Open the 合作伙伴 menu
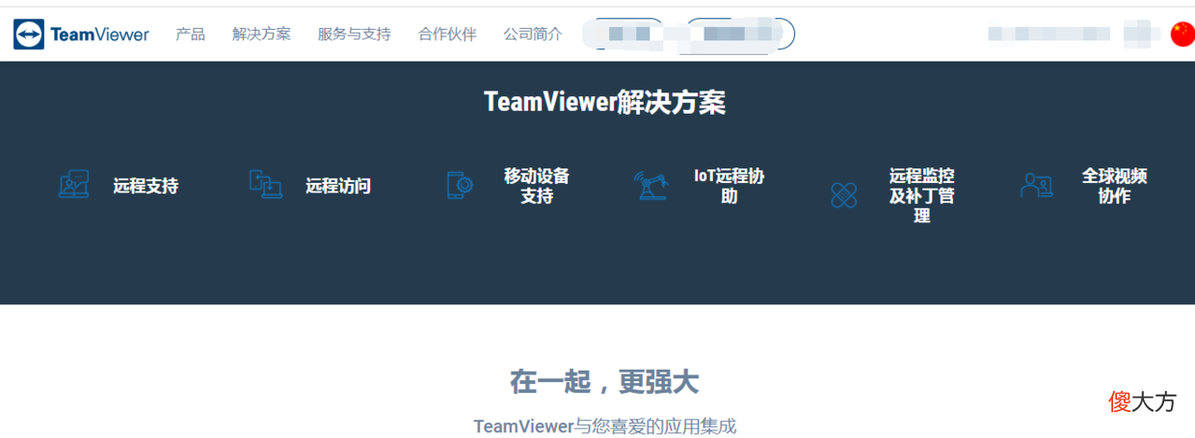Viewport: 1195px width, 438px height. click(447, 34)
